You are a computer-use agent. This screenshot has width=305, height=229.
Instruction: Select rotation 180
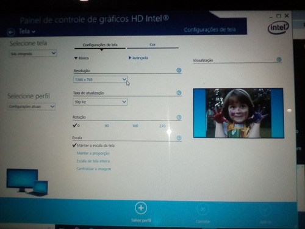tap(135, 126)
